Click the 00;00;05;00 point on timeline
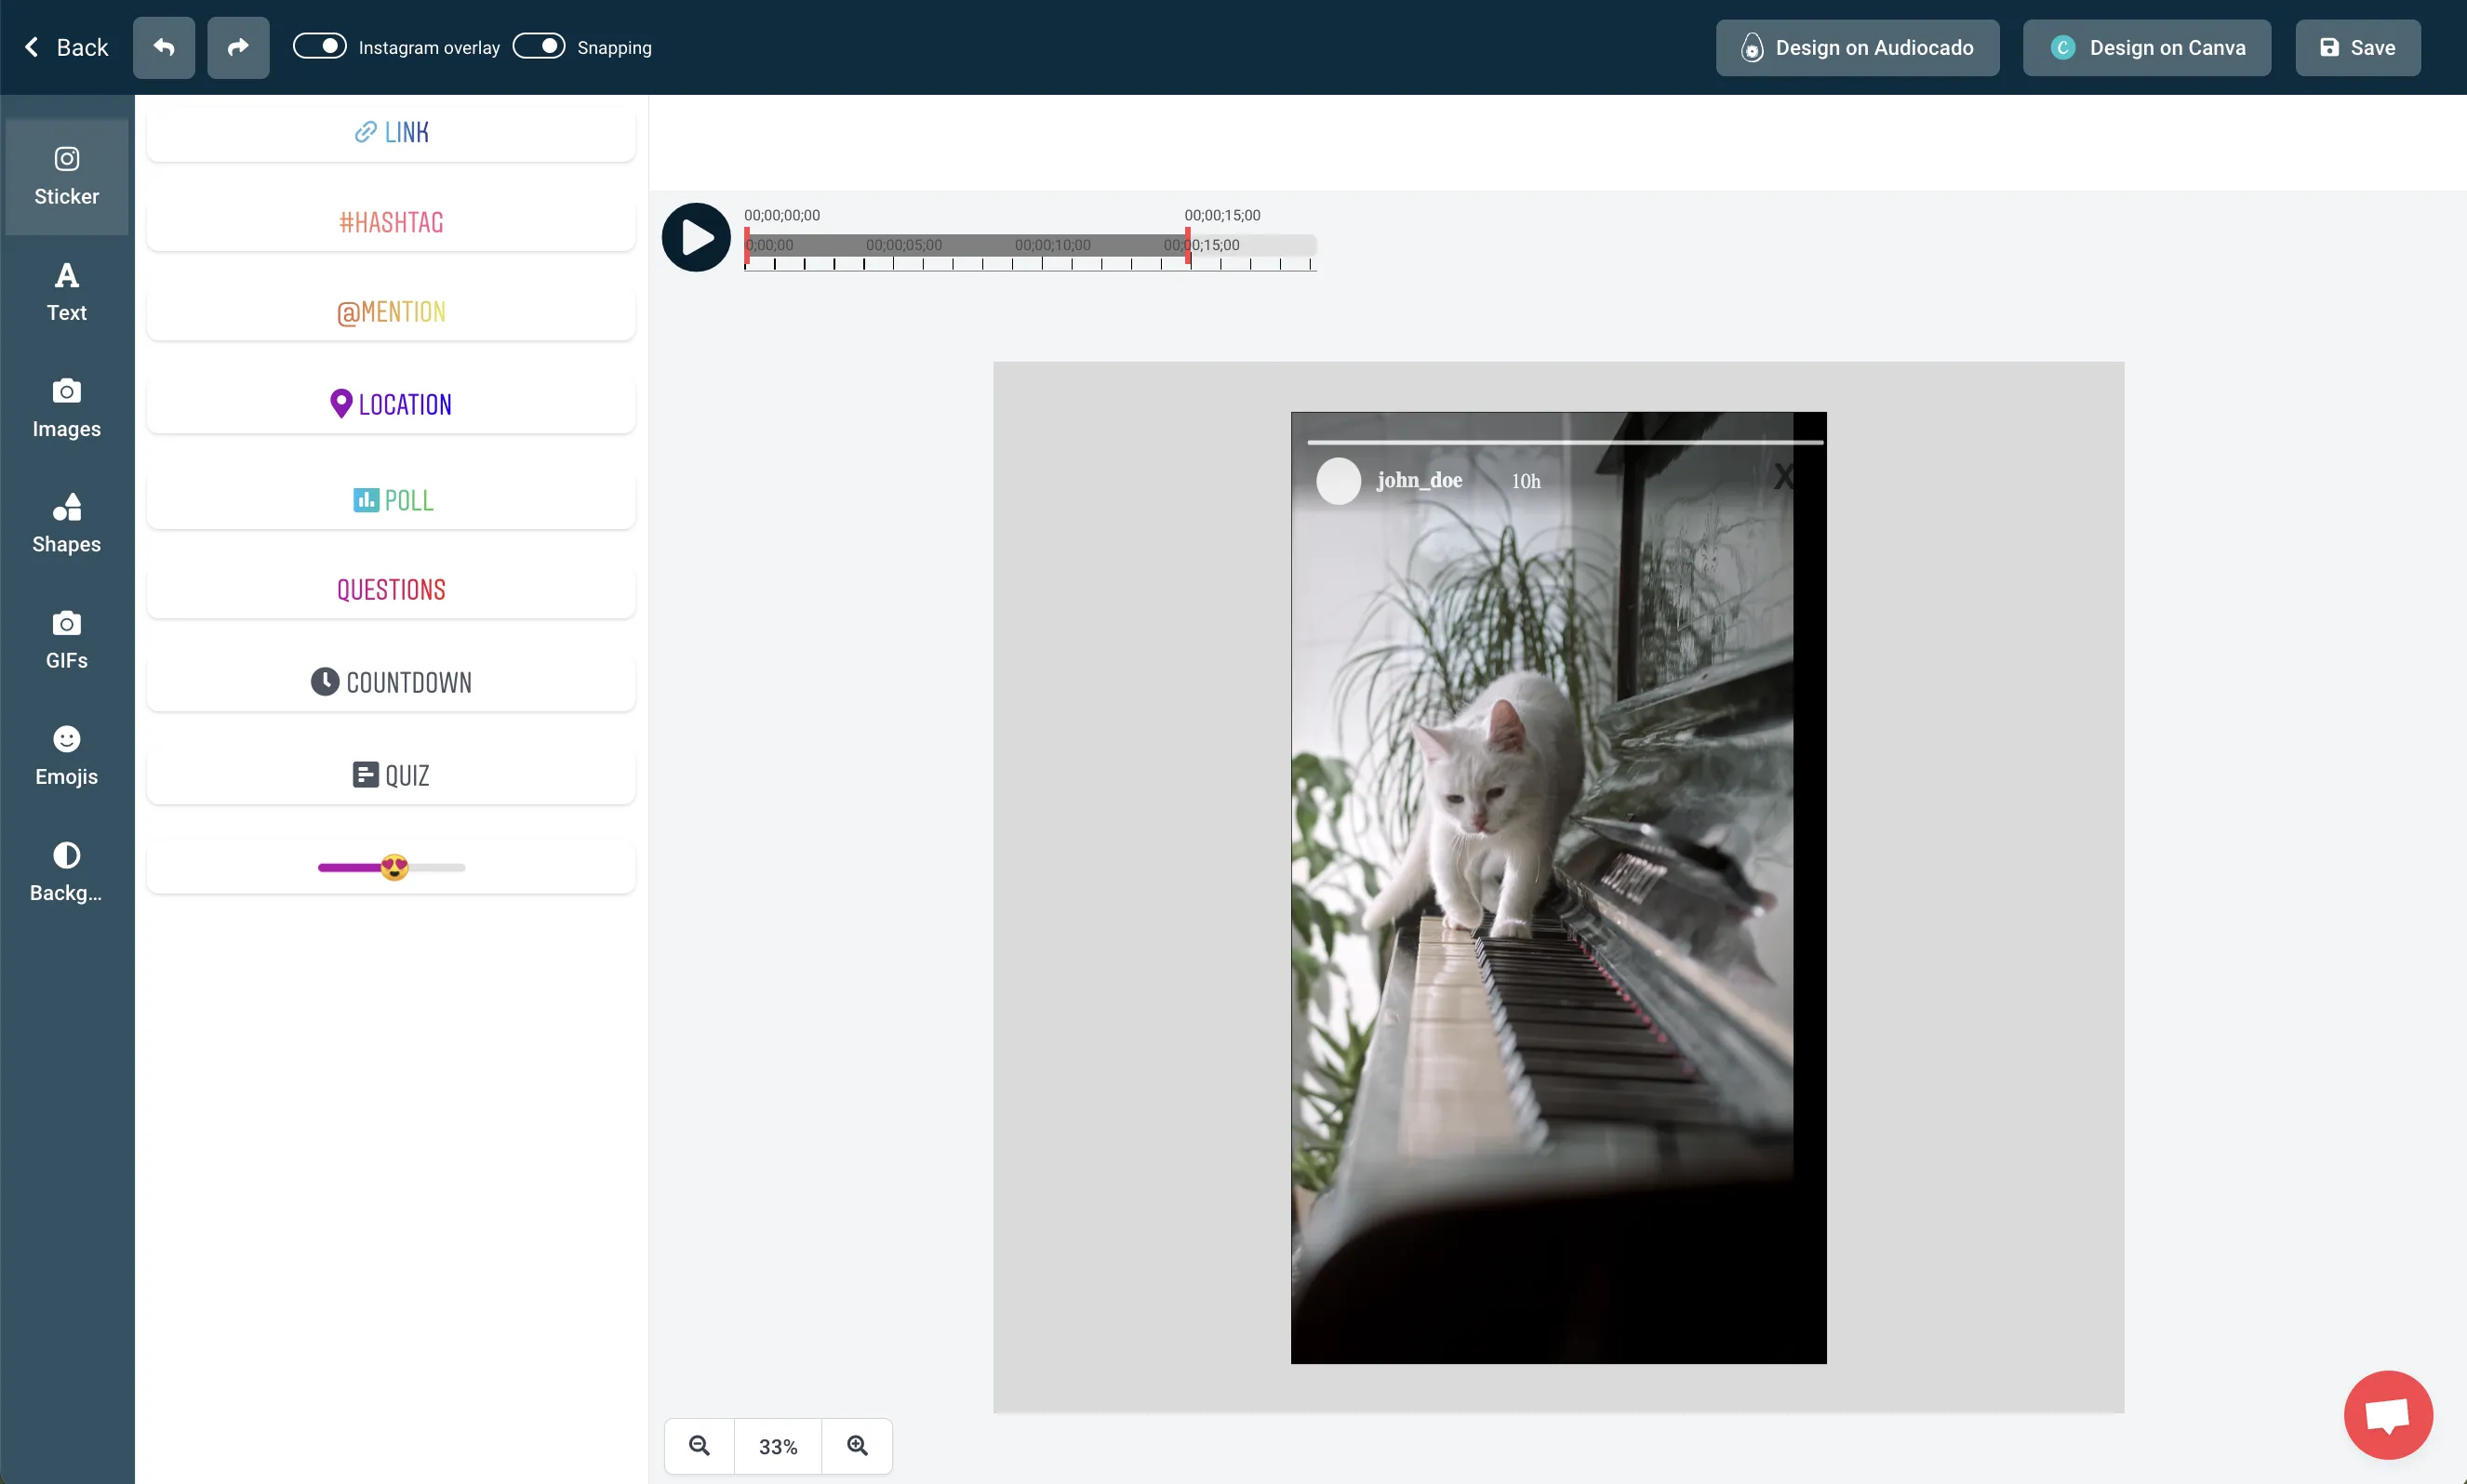Screen dimensions: 2467x1484 click(903, 245)
